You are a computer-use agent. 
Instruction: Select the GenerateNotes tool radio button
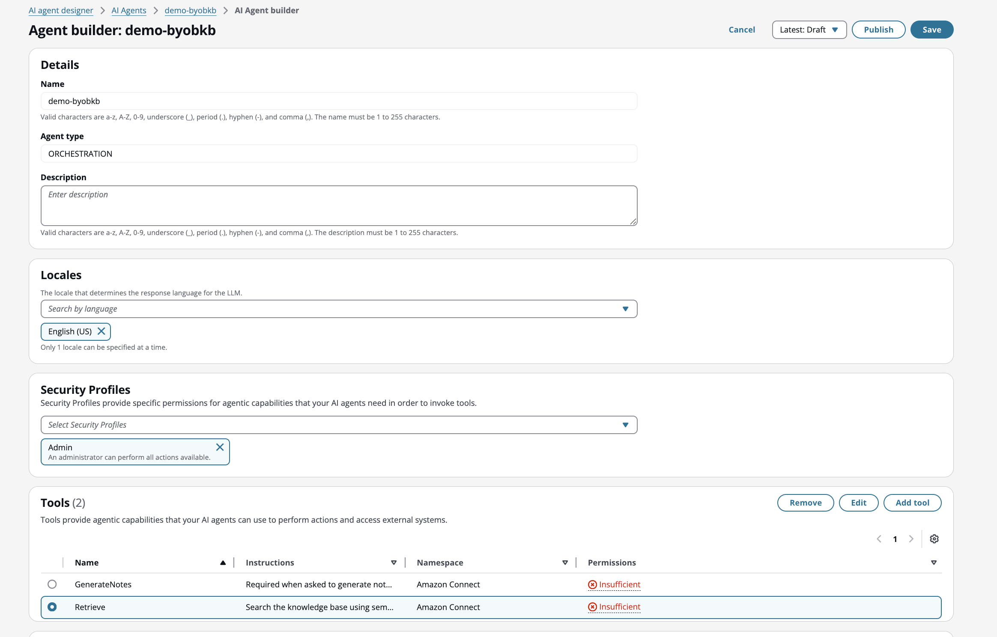point(52,584)
